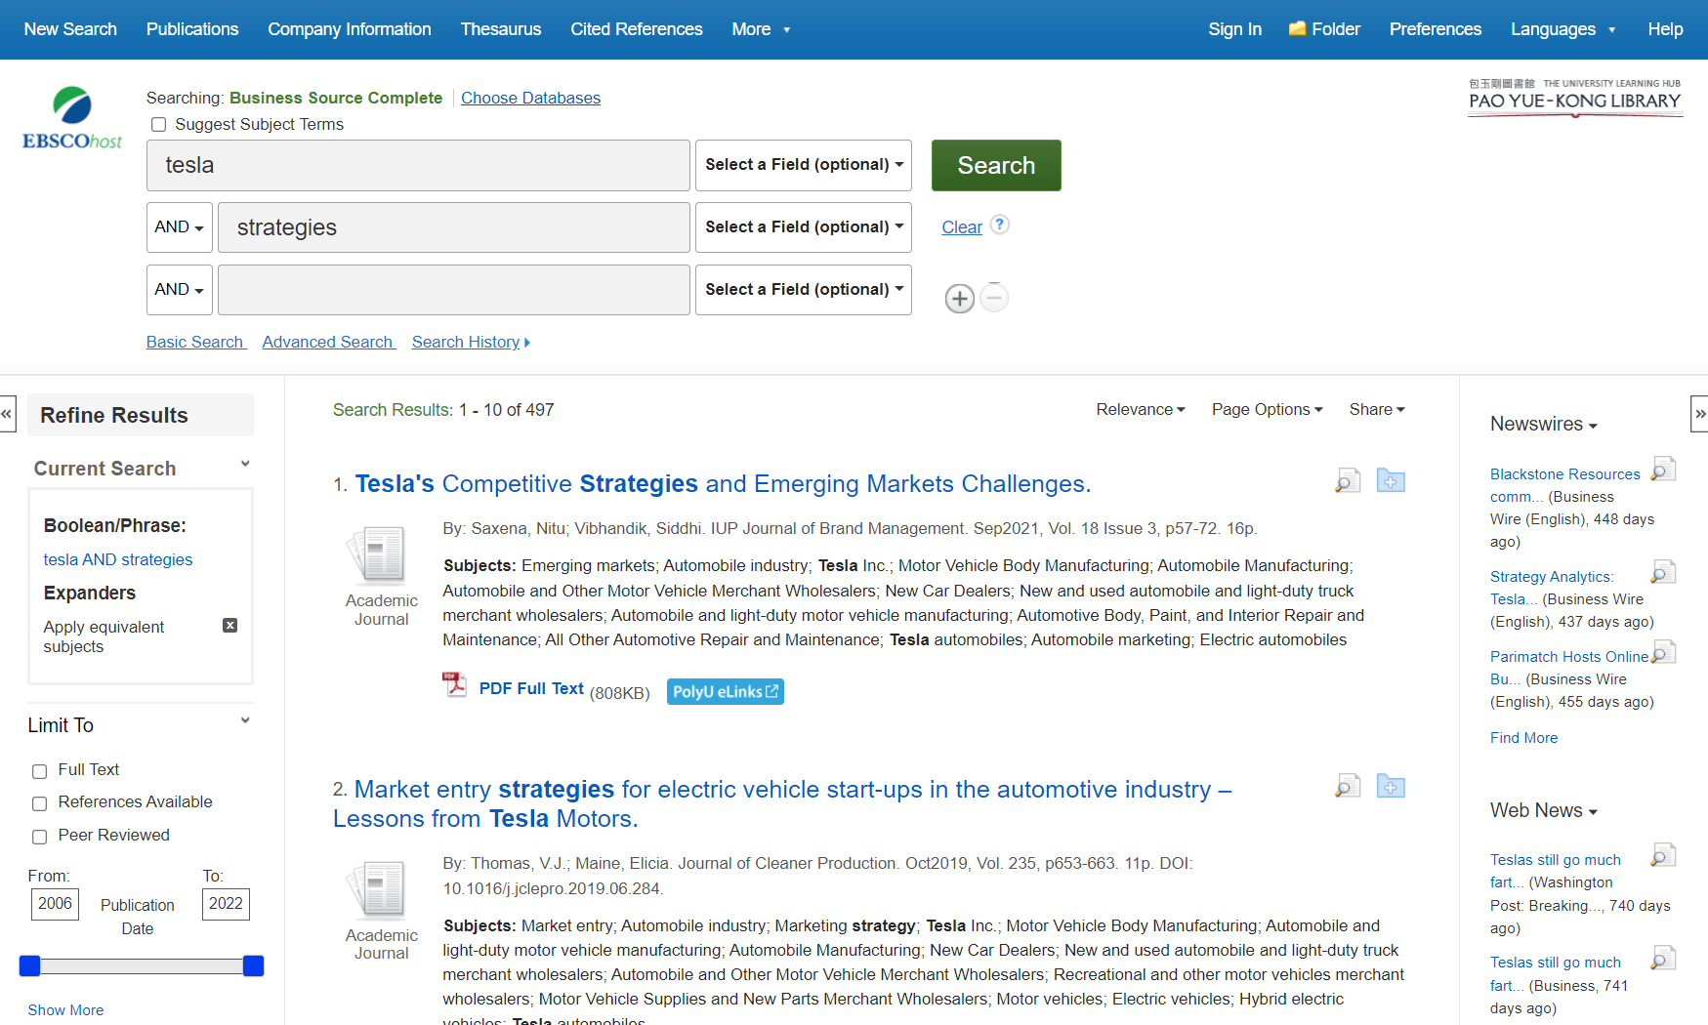Enable the Full Text limiter
Image resolution: width=1708 pixels, height=1025 pixels.
click(x=39, y=771)
